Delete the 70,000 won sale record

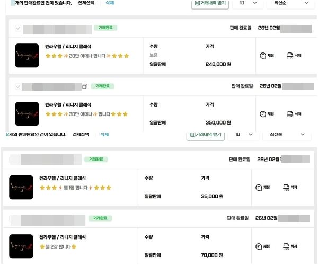(290, 246)
